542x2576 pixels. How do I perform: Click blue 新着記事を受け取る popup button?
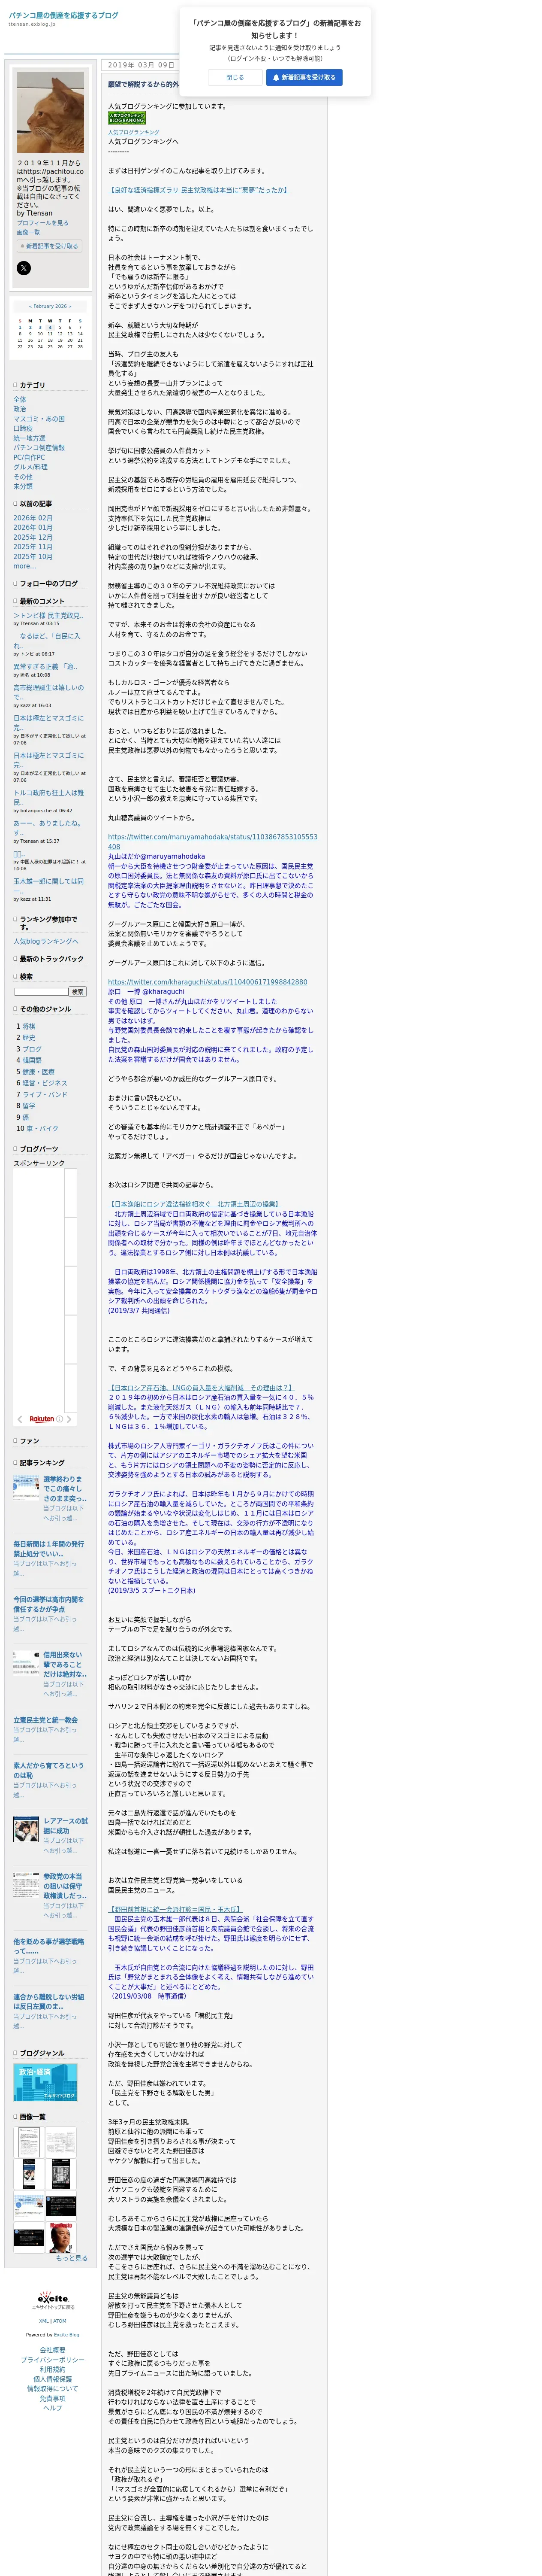[x=304, y=77]
